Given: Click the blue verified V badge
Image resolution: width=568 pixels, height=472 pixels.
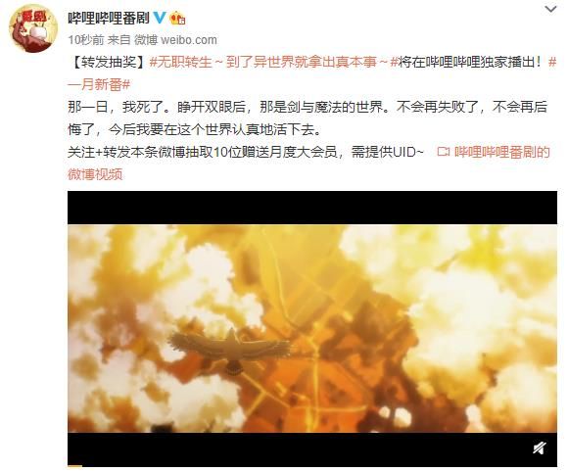Looking at the screenshot, I should 160,18.
